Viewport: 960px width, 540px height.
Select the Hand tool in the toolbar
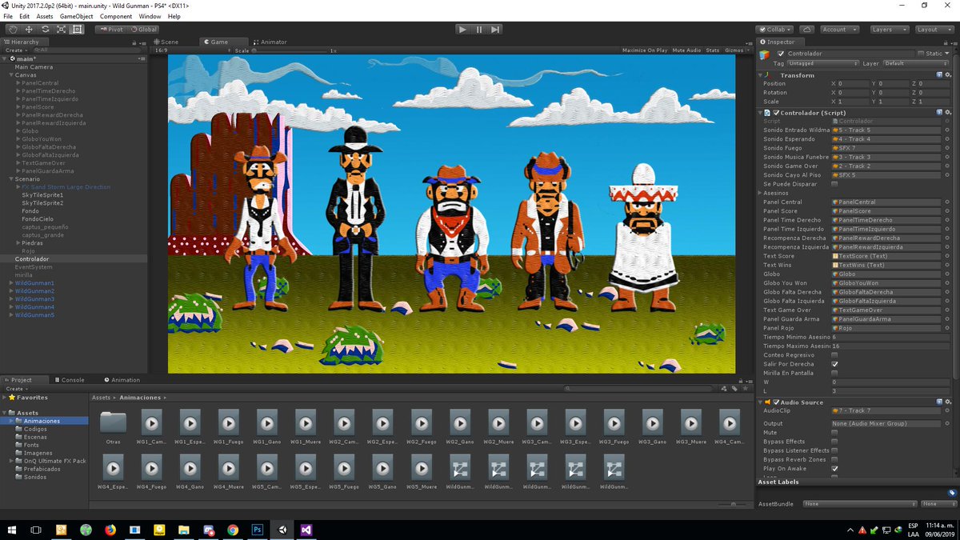point(13,29)
